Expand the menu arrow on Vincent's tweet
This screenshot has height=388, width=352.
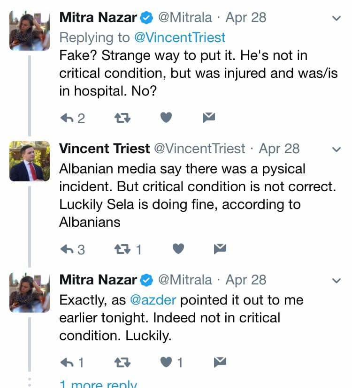pyautogui.click(x=336, y=150)
